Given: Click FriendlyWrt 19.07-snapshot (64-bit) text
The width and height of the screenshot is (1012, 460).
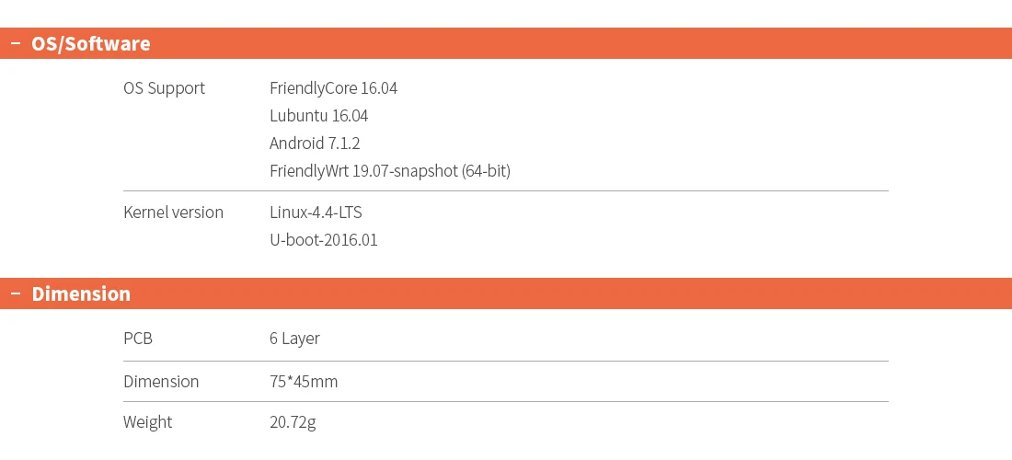Looking at the screenshot, I should pyautogui.click(x=389, y=171).
